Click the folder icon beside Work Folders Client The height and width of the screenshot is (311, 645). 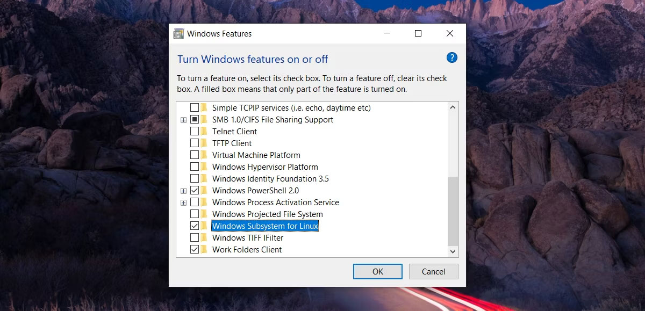coord(203,249)
